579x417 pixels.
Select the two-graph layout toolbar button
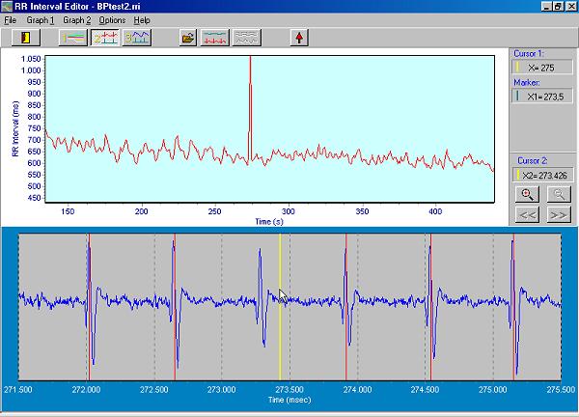tap(104, 38)
